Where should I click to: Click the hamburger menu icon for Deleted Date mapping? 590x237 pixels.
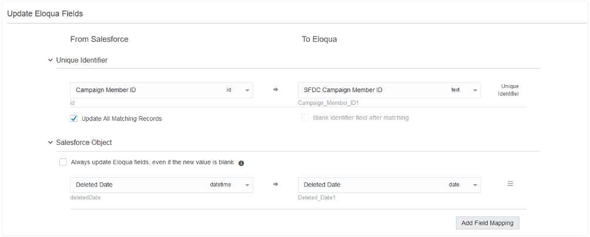[x=510, y=184]
